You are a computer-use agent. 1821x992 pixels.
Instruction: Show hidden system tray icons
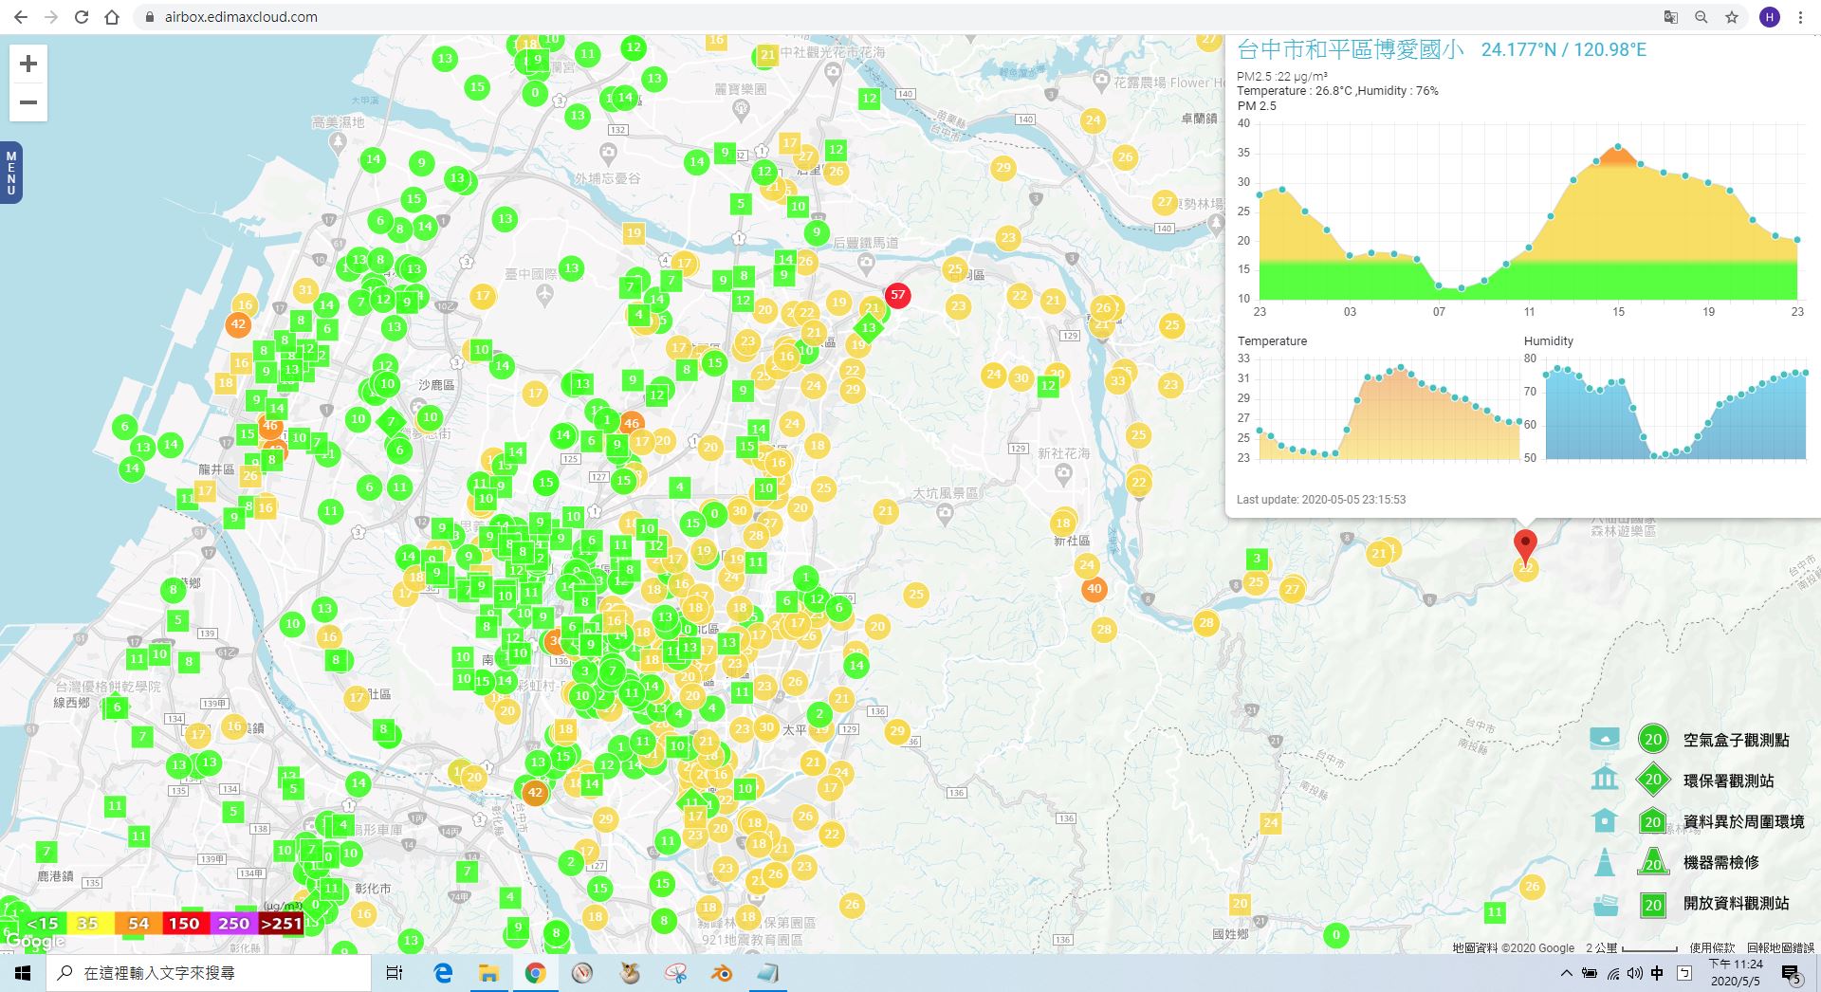click(x=1566, y=973)
